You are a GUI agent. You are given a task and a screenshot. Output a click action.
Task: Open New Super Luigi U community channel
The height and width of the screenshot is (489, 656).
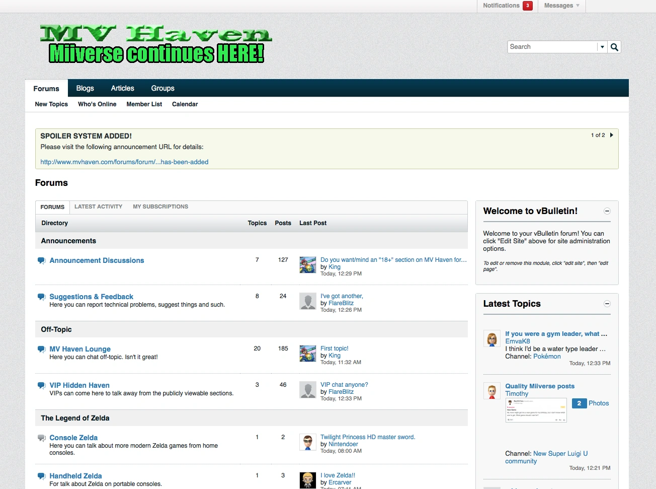(546, 457)
